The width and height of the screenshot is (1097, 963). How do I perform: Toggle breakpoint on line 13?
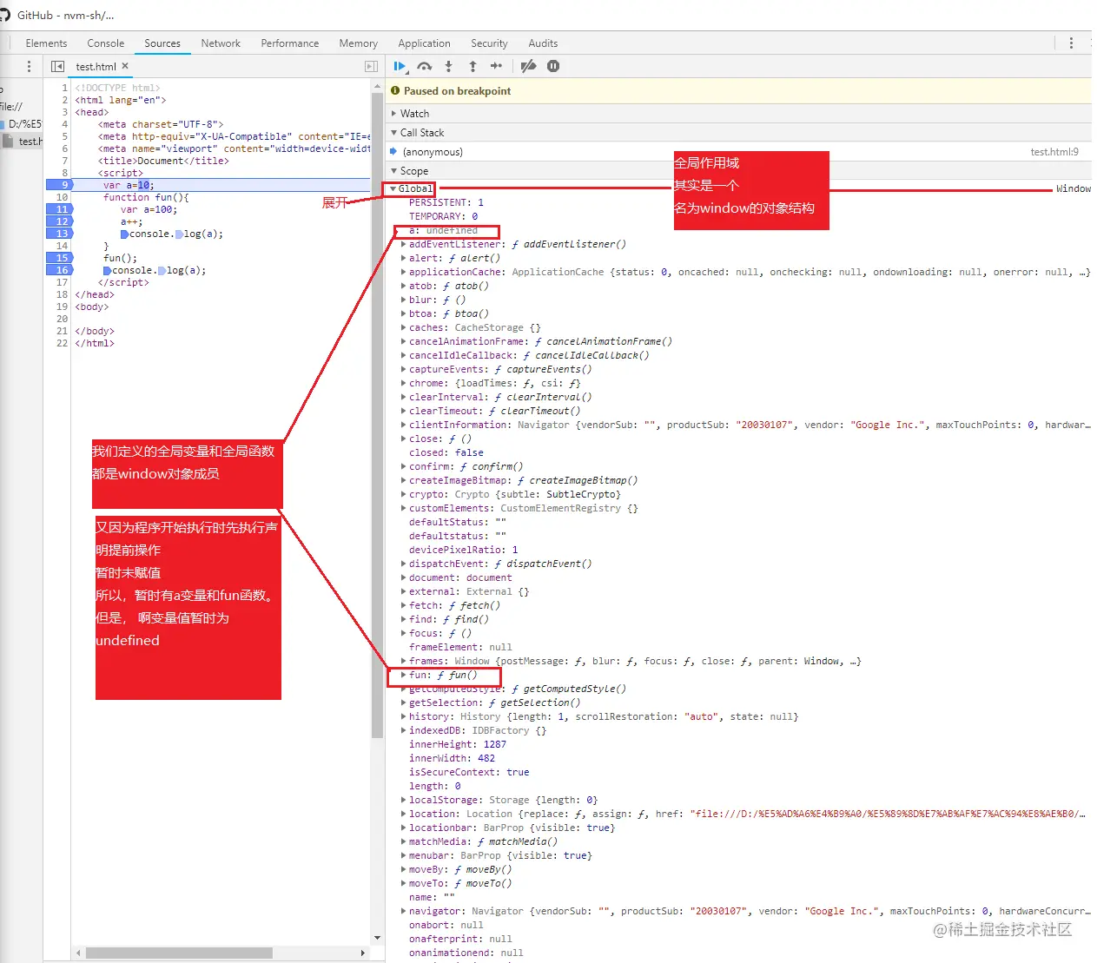click(59, 234)
